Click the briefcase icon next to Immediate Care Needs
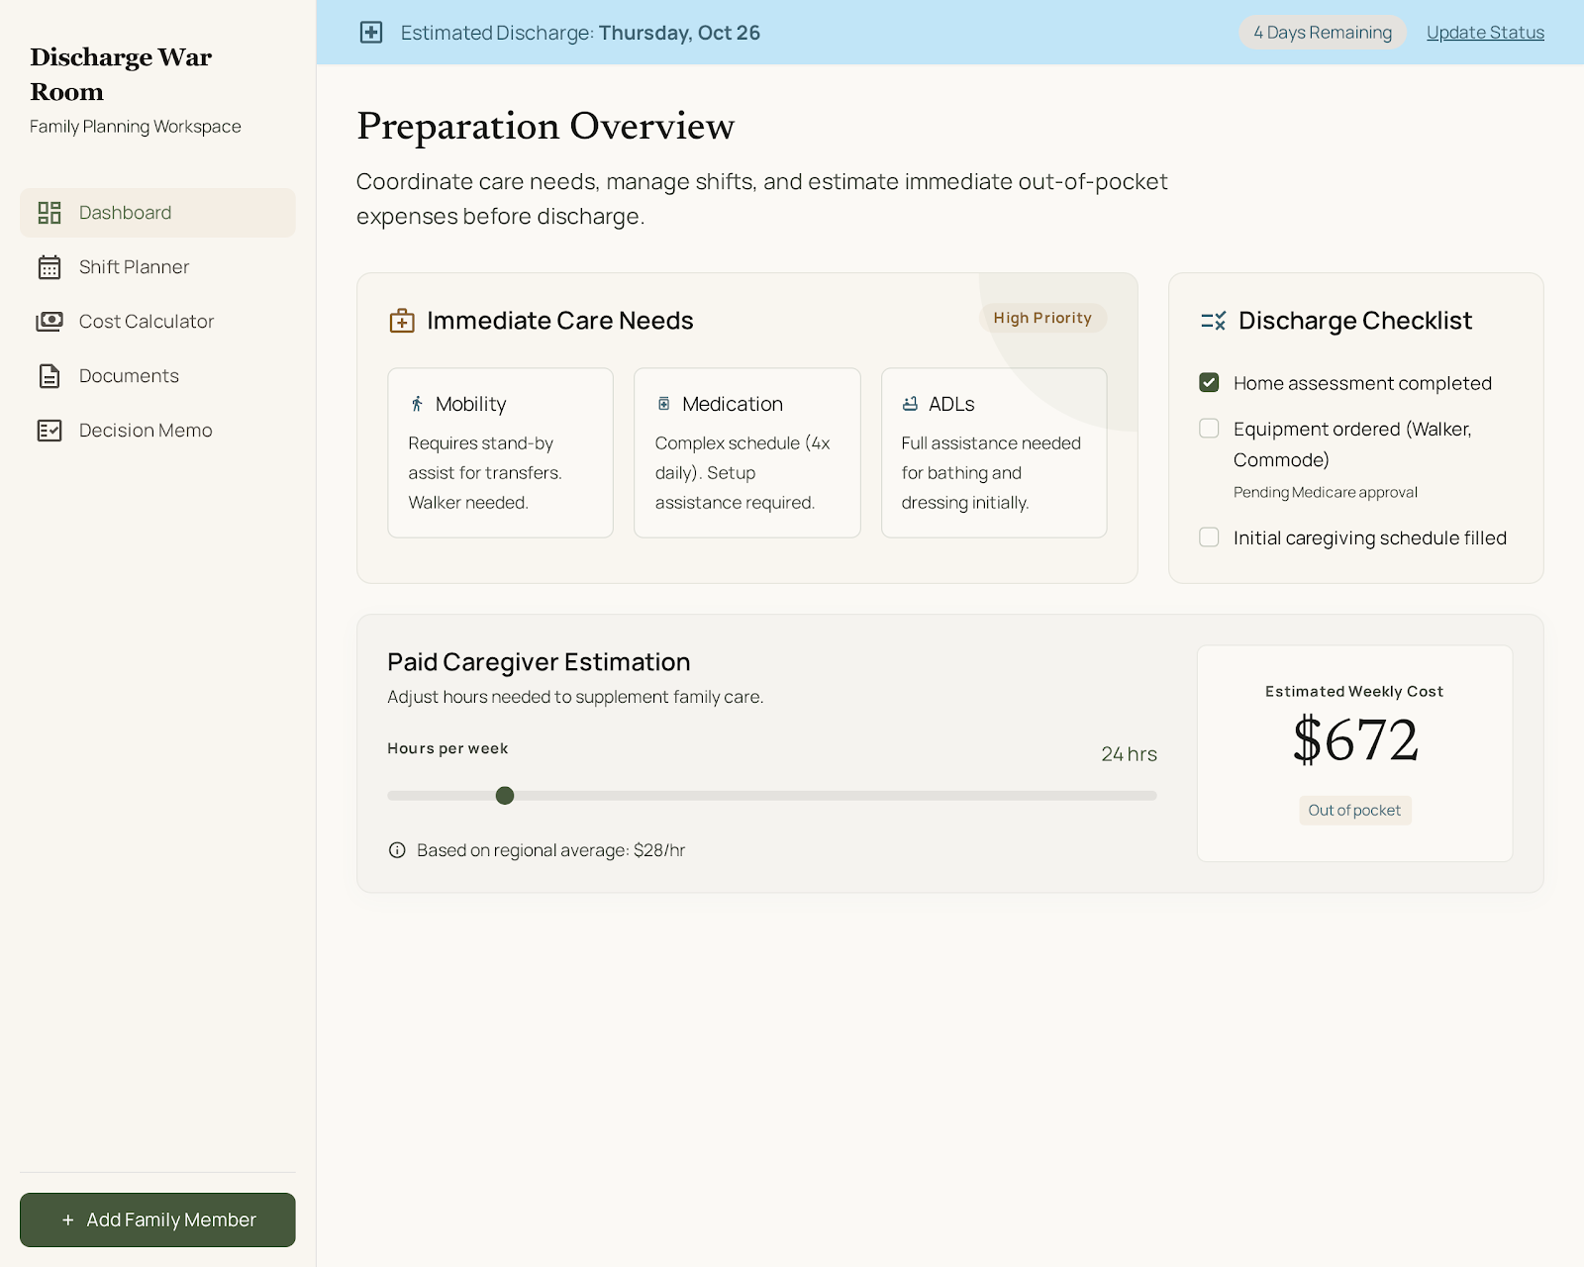This screenshot has width=1584, height=1267. click(x=400, y=320)
